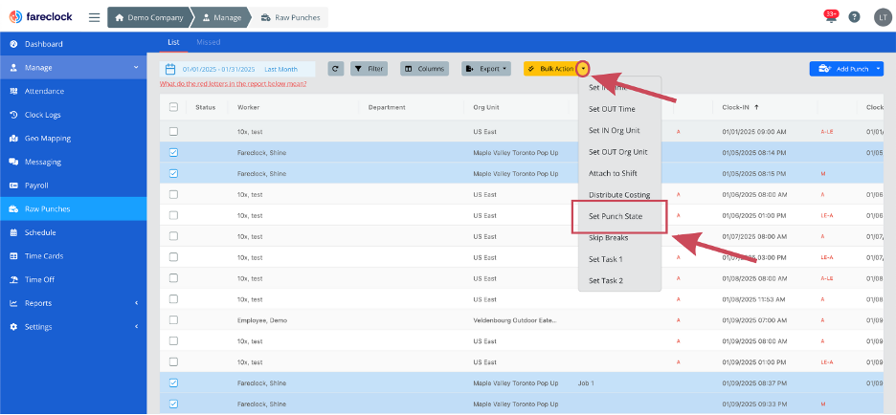Click the refresh icon button
This screenshot has width=896, height=415.
[x=335, y=69]
